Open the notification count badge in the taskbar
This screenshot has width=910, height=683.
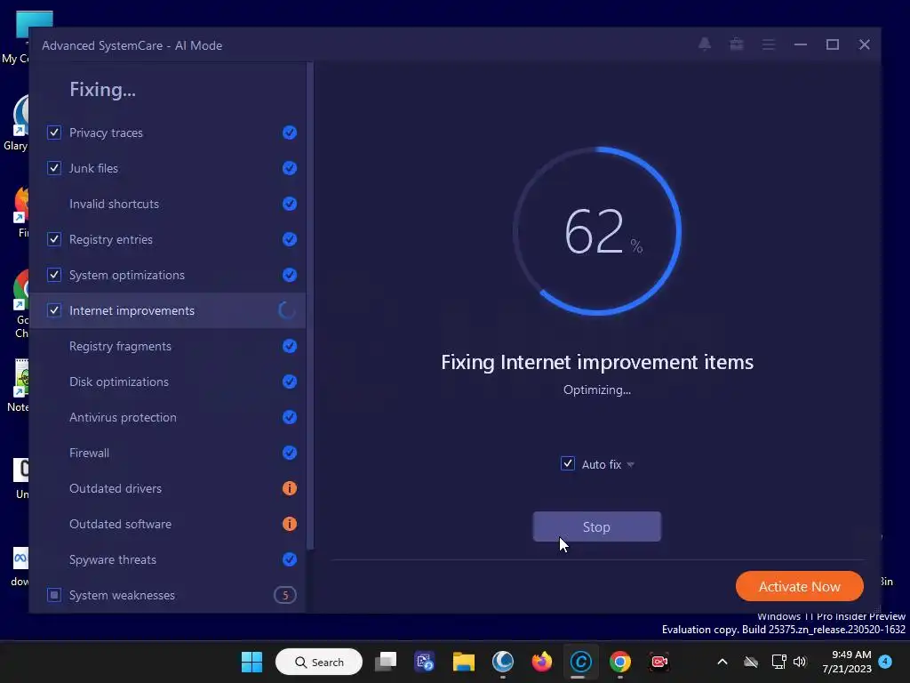click(885, 661)
